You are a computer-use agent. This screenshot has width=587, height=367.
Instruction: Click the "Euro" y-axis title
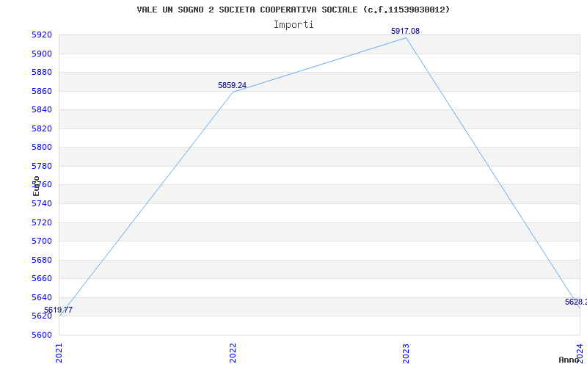pos(36,185)
